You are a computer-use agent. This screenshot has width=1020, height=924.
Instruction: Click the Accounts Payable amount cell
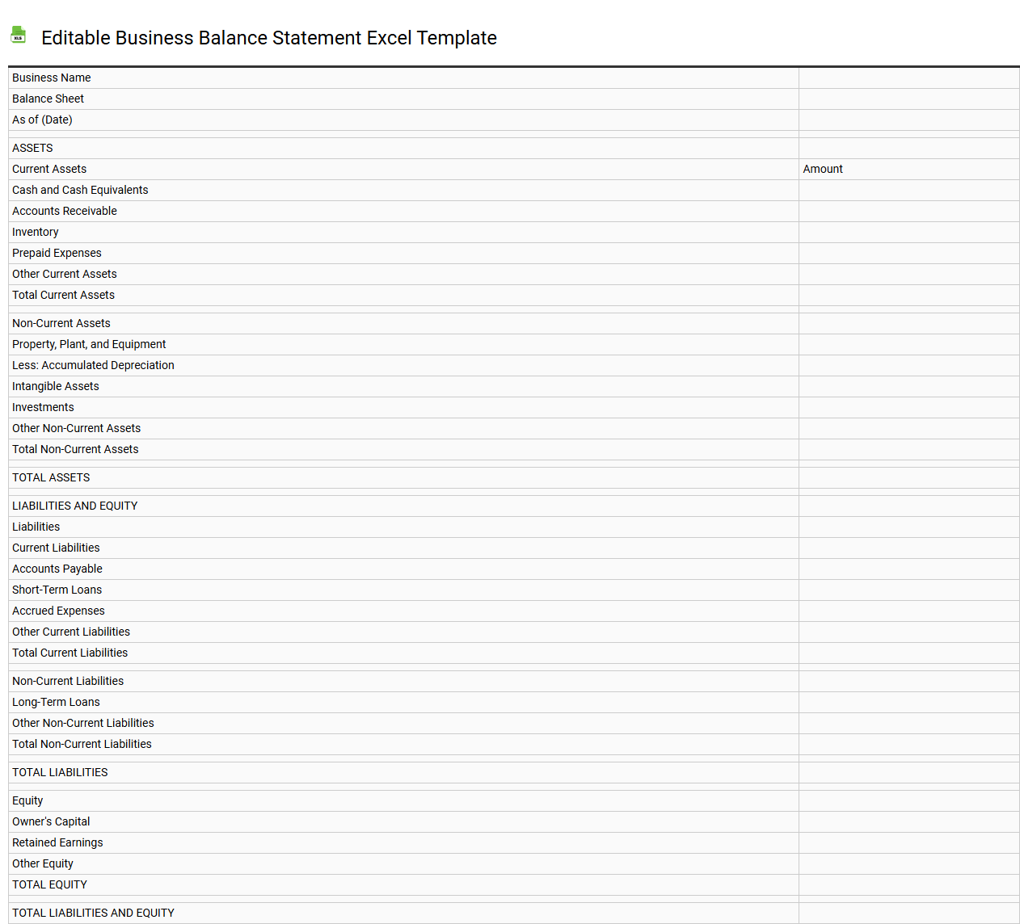tap(908, 569)
